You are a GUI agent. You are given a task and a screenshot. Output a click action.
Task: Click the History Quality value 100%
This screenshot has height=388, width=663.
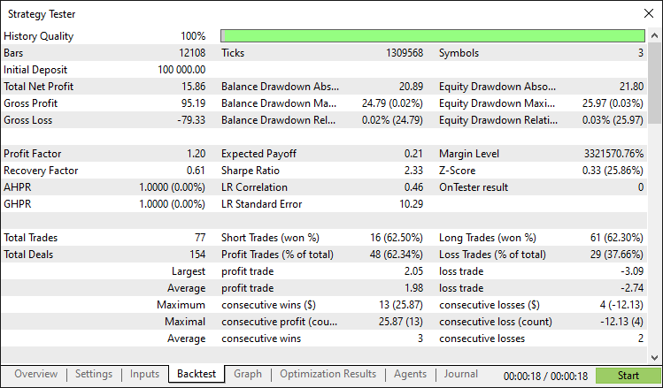click(193, 36)
